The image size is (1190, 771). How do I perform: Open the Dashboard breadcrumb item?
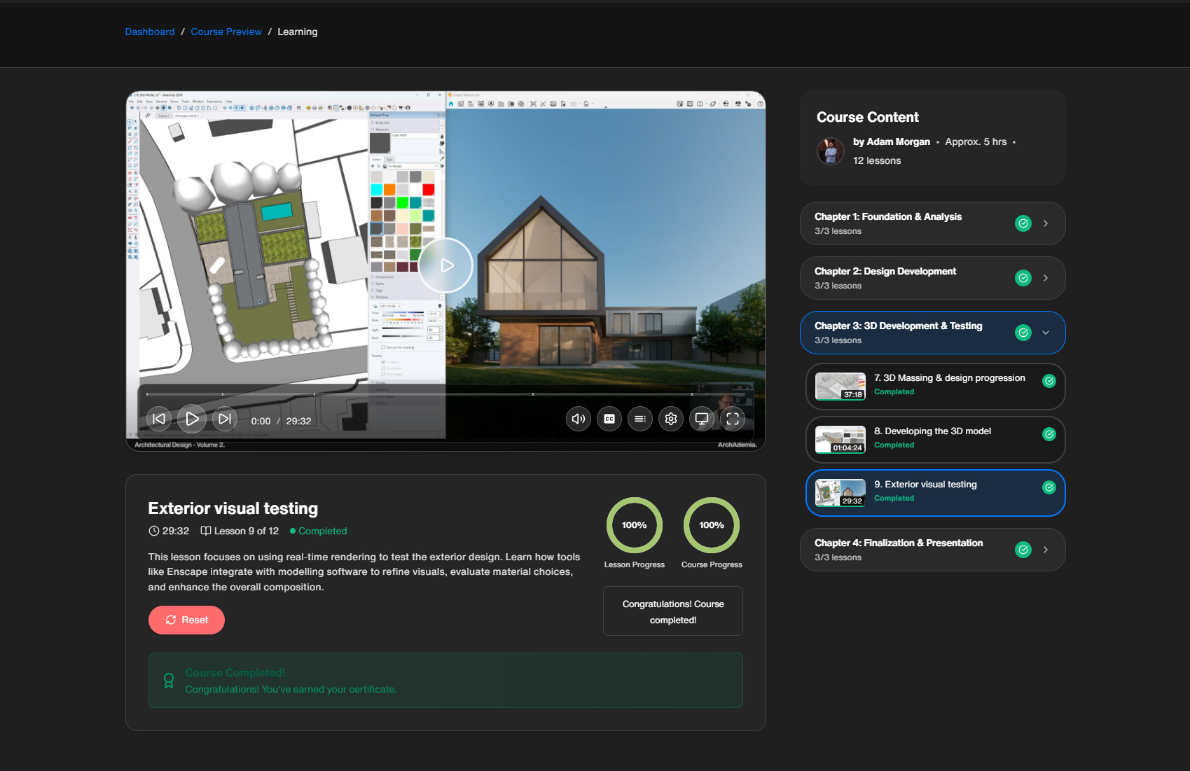(x=149, y=32)
